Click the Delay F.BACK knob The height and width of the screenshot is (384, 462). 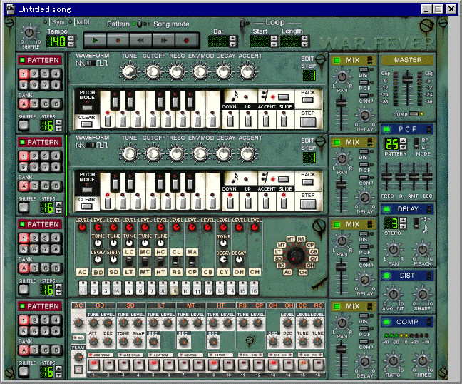[422, 250]
